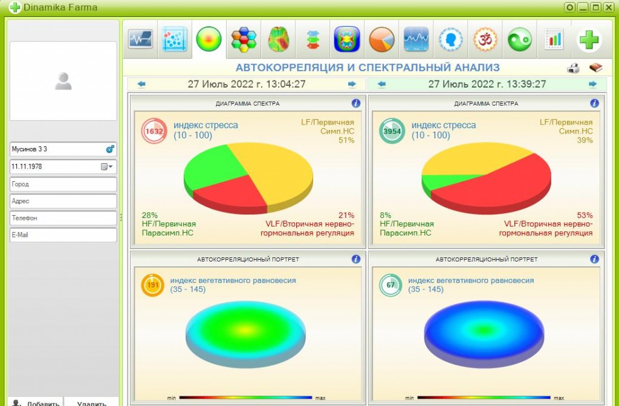The height and width of the screenshot is (406, 619).
Task: Open the scatter plot analysis tab
Action: point(175,39)
